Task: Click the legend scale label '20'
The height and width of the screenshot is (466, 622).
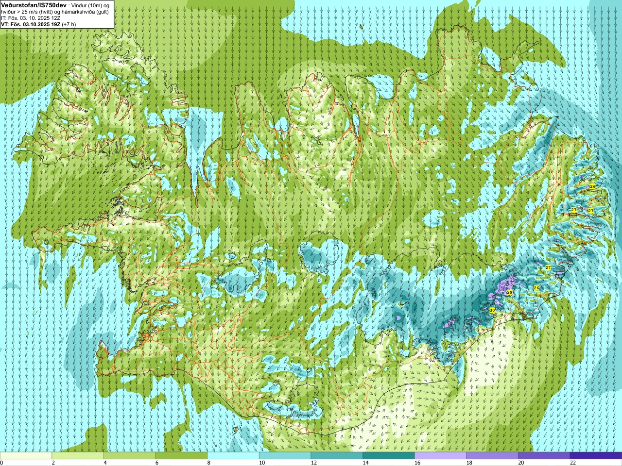Action: [x=521, y=463]
